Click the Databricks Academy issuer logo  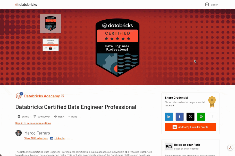click(x=19, y=96)
